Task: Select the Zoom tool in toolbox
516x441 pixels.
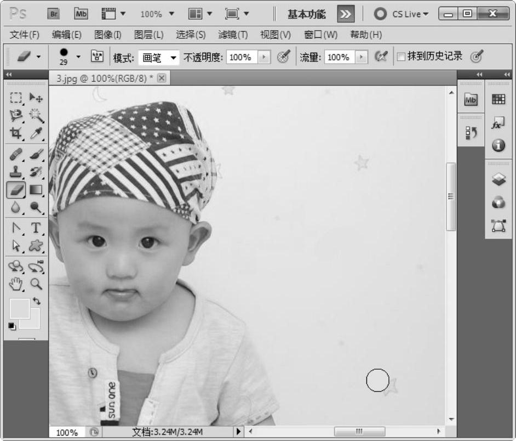Action: [x=36, y=284]
